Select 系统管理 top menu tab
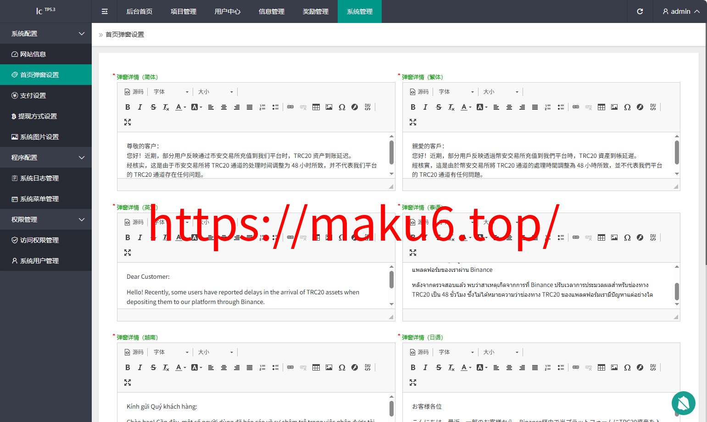 (360, 11)
